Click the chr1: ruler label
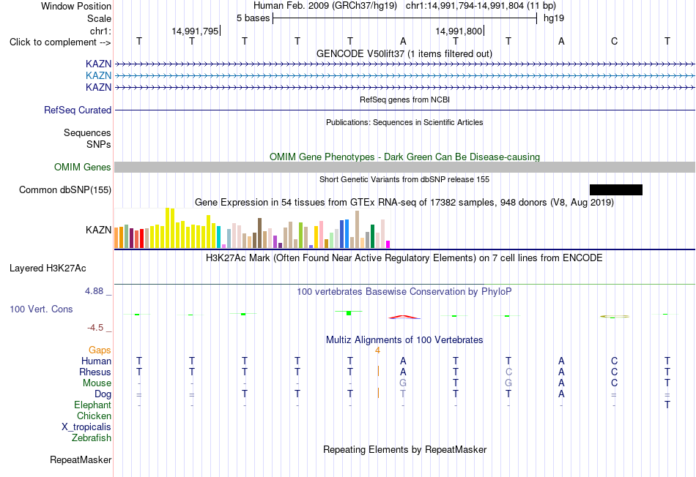This screenshot has width=696, height=477. 100,31
